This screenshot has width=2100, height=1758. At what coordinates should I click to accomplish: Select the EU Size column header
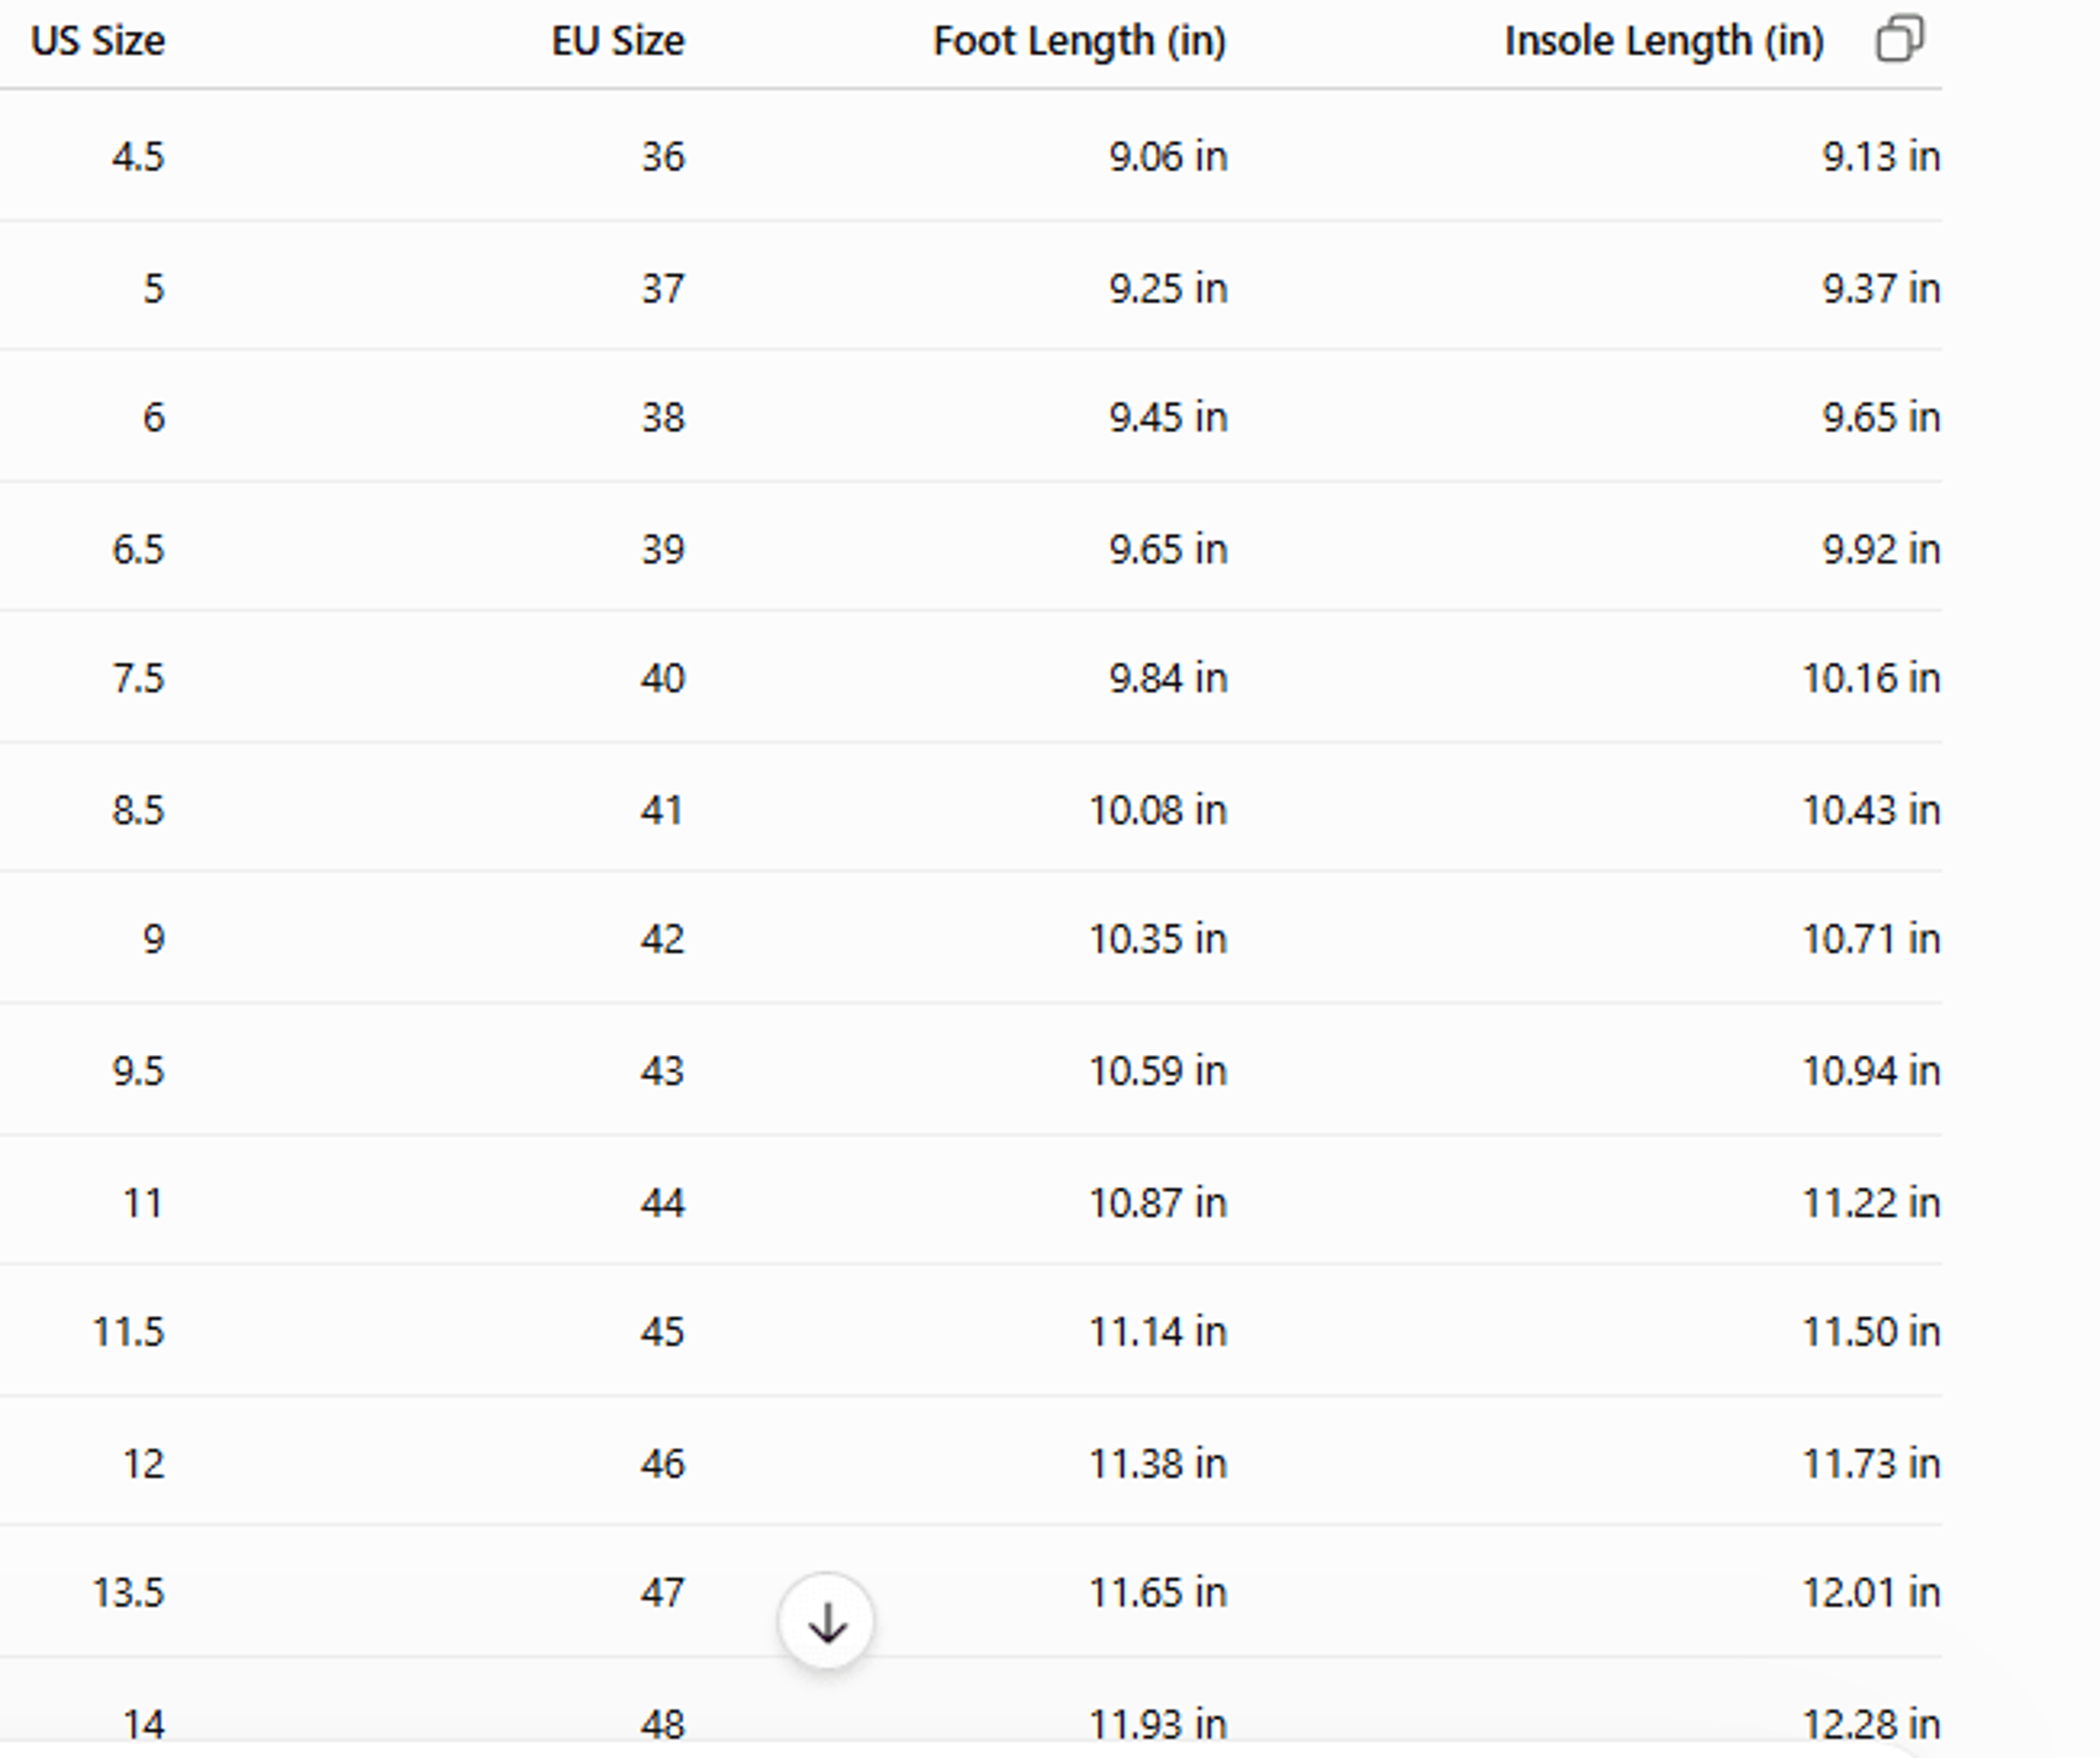pos(618,41)
